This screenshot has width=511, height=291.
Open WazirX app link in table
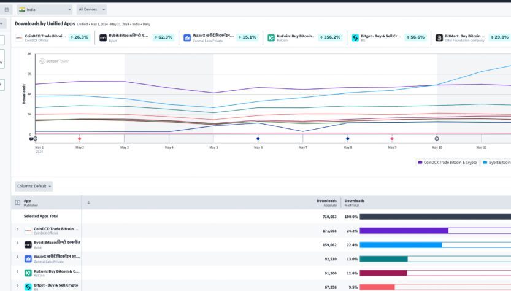tap(56, 257)
